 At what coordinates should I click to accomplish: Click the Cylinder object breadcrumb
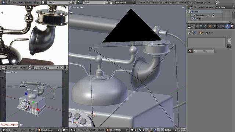coord(205,33)
